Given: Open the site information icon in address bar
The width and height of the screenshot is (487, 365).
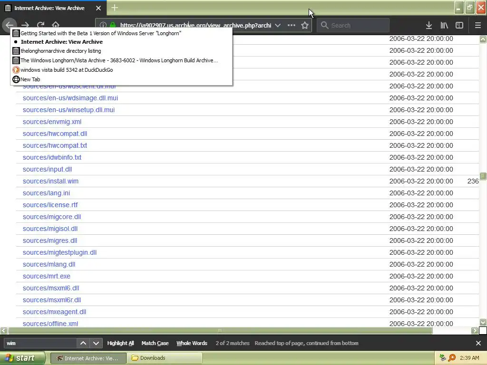Looking at the screenshot, I should click(103, 26).
